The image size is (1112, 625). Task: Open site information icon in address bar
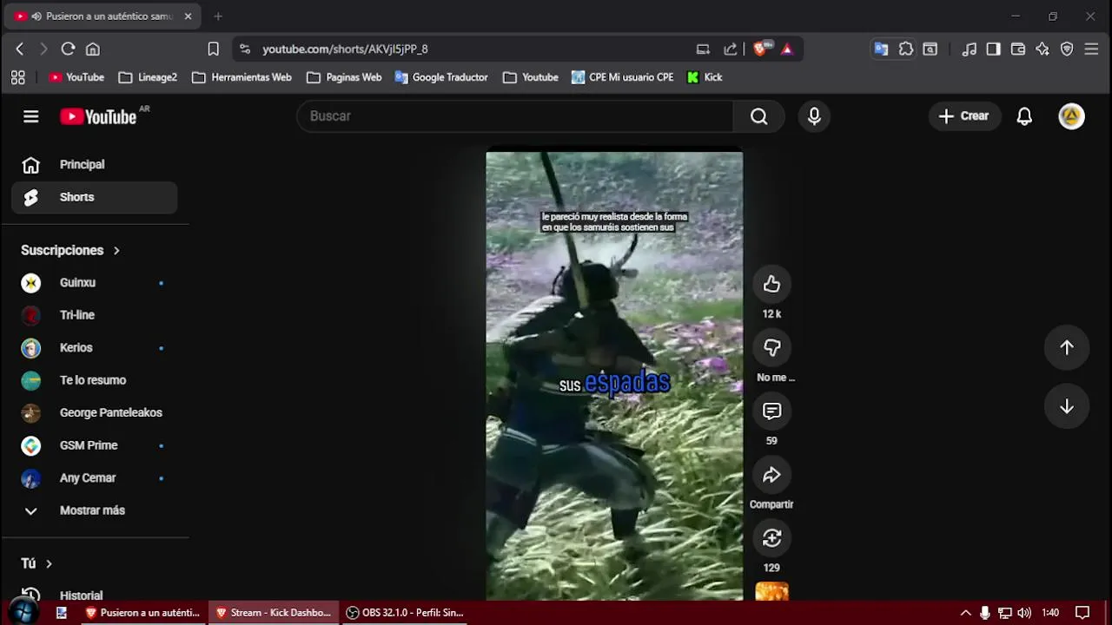point(245,49)
